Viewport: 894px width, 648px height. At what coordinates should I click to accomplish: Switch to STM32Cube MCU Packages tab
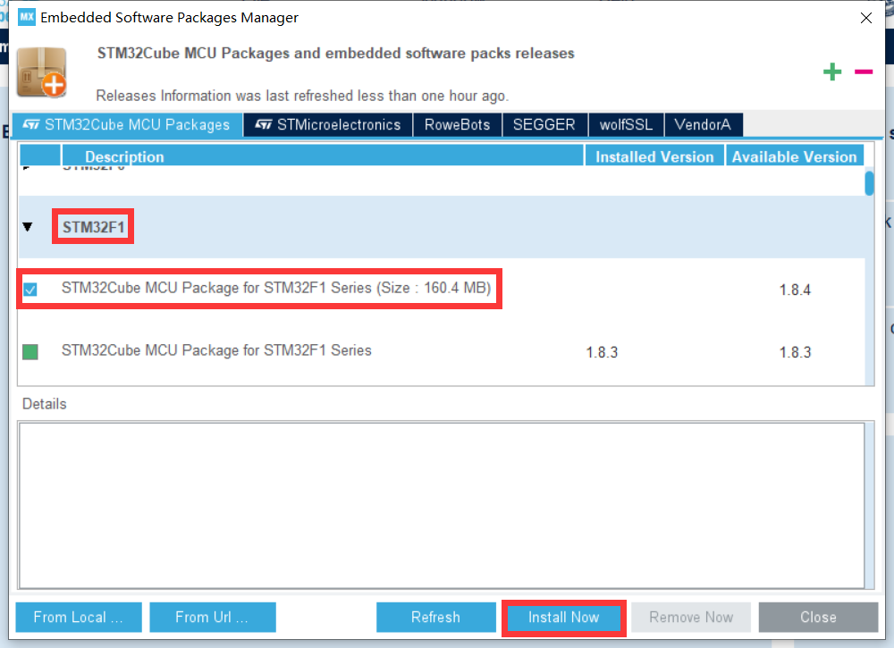coord(127,125)
